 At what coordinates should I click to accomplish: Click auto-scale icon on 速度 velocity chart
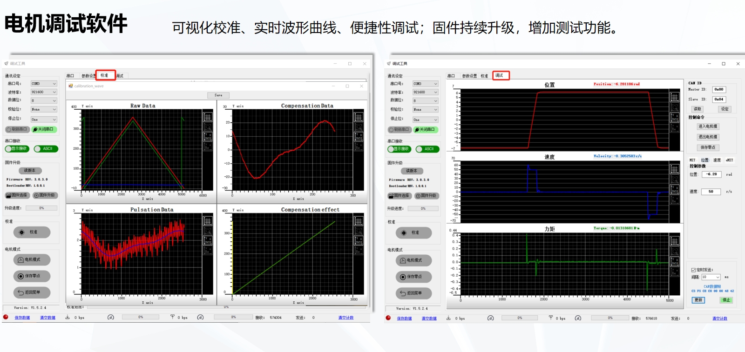tap(674, 189)
